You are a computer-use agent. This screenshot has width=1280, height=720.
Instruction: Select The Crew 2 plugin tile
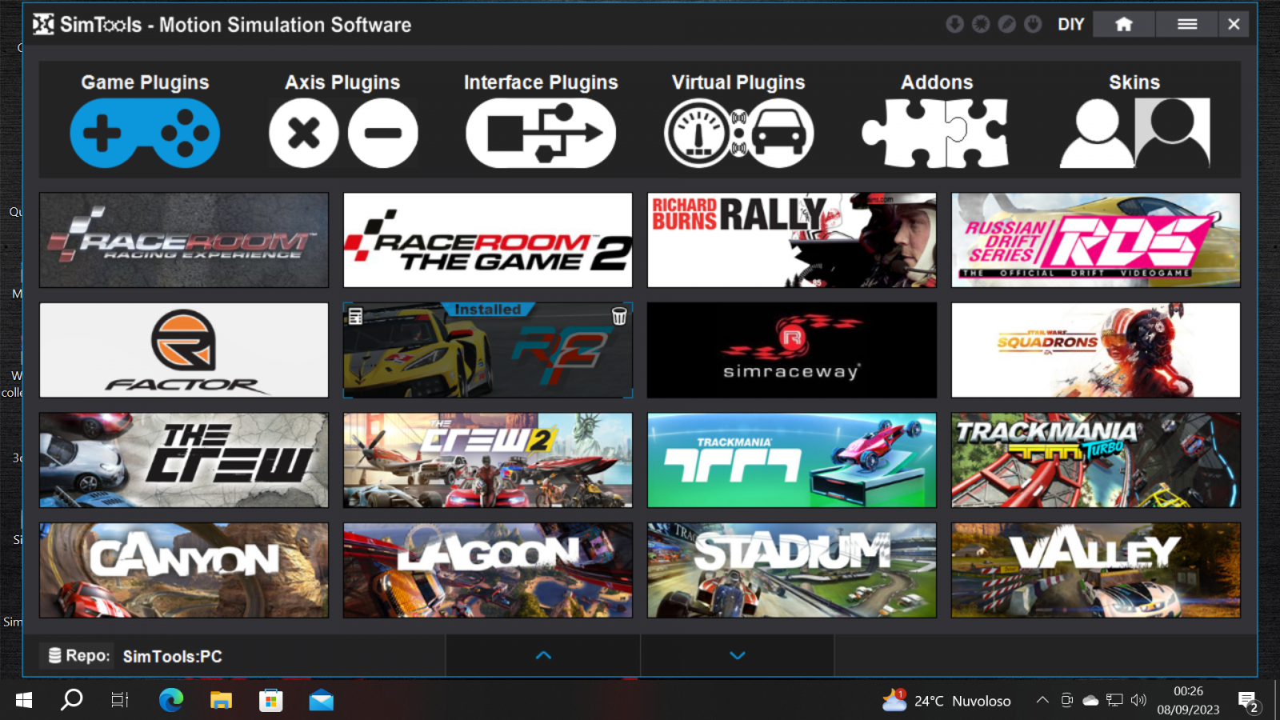(488, 460)
